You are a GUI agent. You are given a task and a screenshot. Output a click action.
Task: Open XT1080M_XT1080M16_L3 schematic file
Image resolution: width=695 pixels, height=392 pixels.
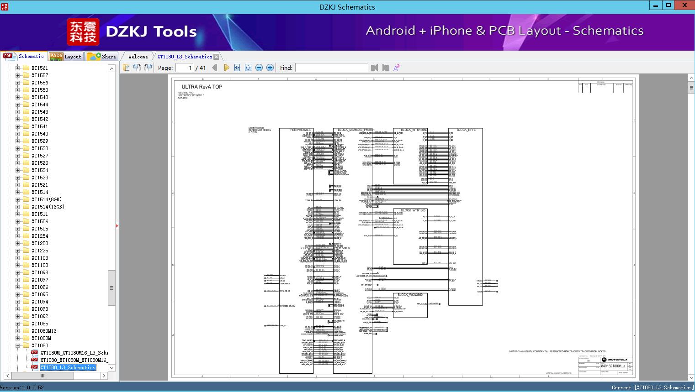click(x=74, y=353)
